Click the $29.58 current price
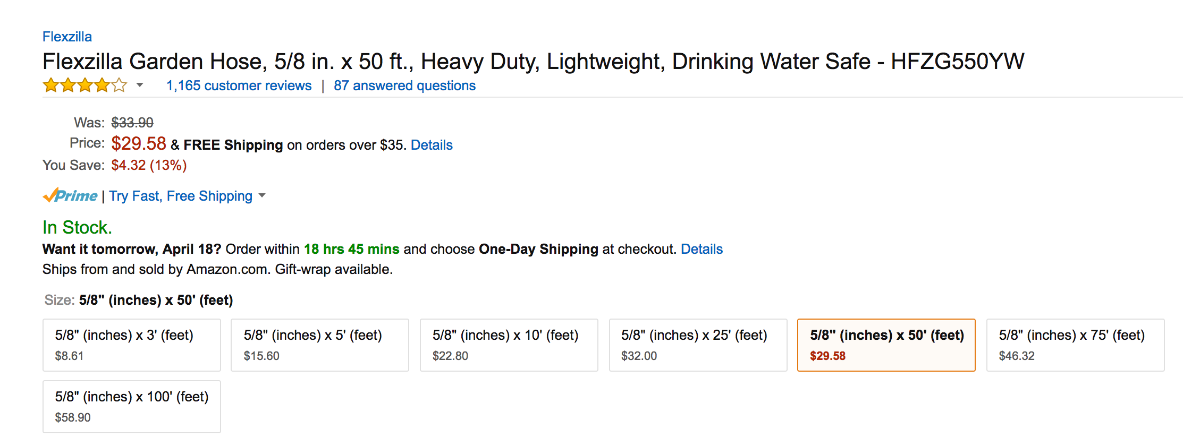 click(139, 143)
